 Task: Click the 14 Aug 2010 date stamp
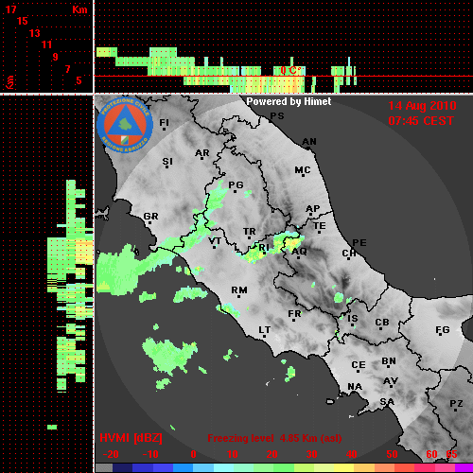[422, 106]
